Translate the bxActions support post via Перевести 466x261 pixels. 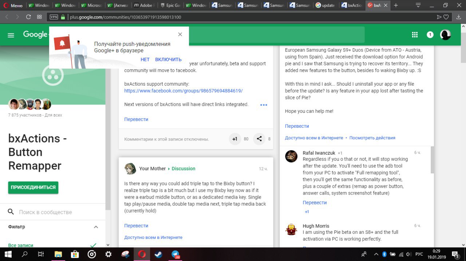[x=136, y=119]
